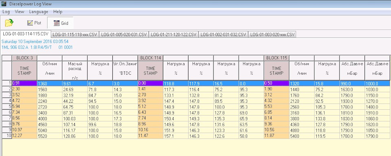Screen dimensions: 391x156
Task: Select the LOG-01-211-120-122.CSV tab
Action: 174,35
